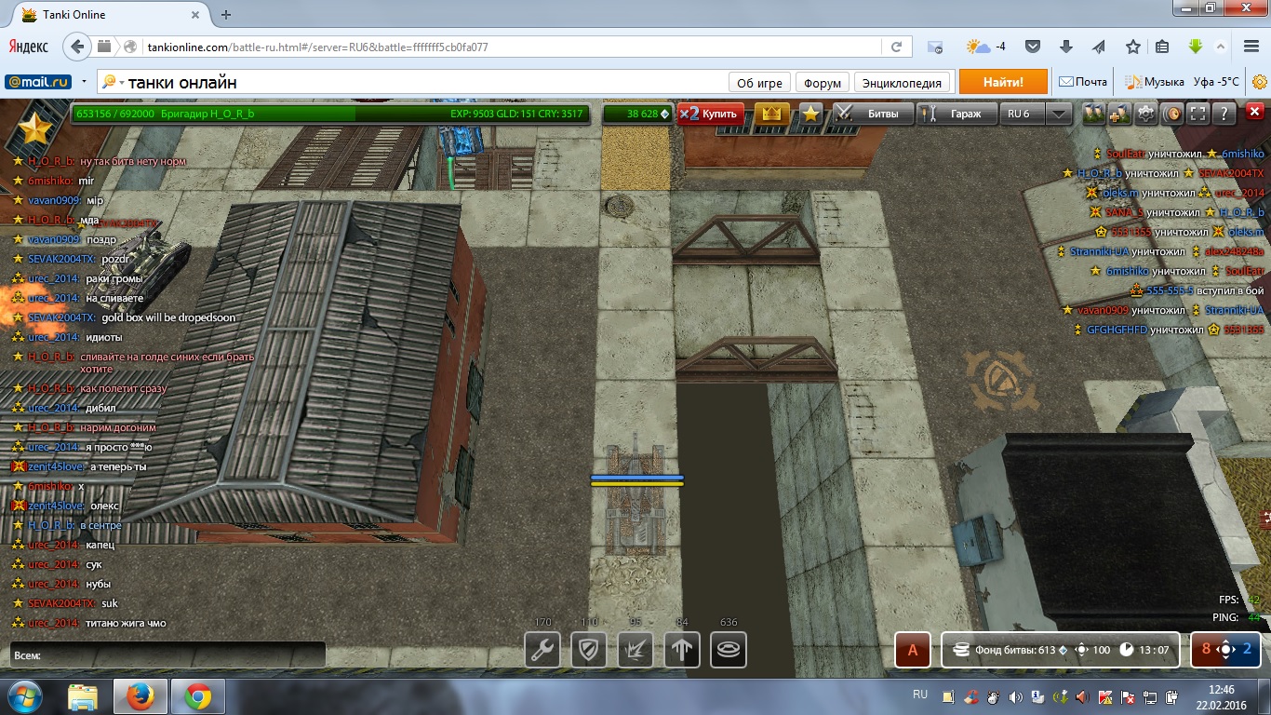The width and height of the screenshot is (1271, 715).
Task: Switch to Firefox in the taskbar
Action: [x=140, y=696]
